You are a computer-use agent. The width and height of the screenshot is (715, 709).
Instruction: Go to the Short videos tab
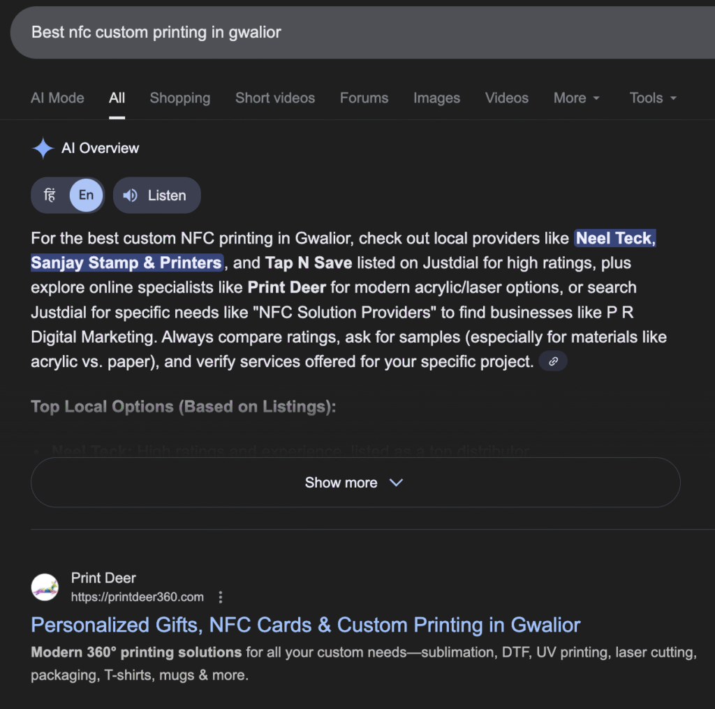[275, 98]
